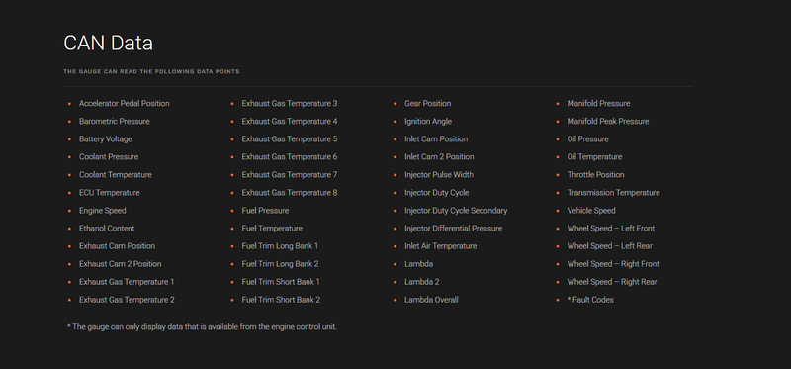
Task: Select Injector Differential Pressure item
Action: (x=454, y=229)
